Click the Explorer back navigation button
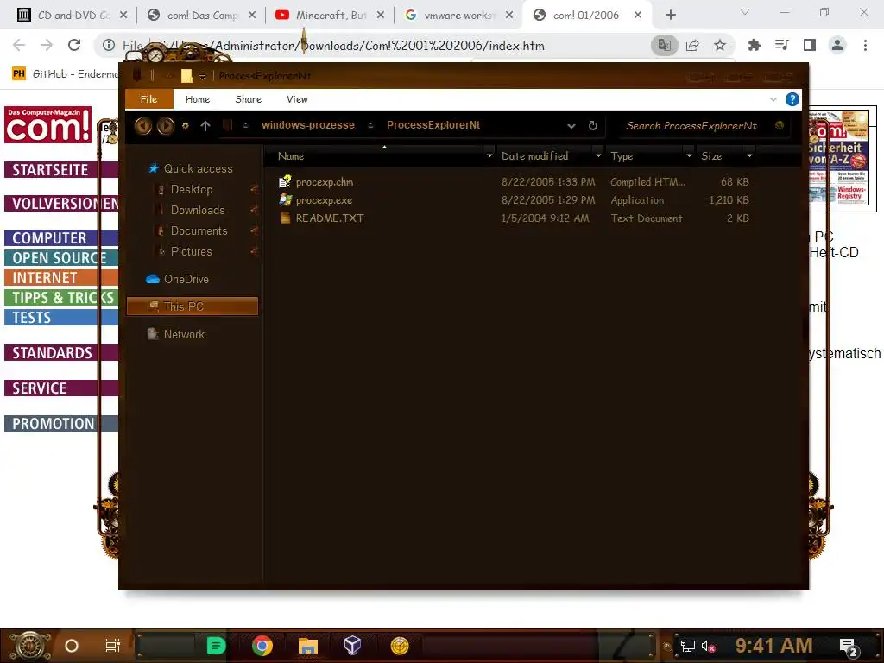 point(142,126)
